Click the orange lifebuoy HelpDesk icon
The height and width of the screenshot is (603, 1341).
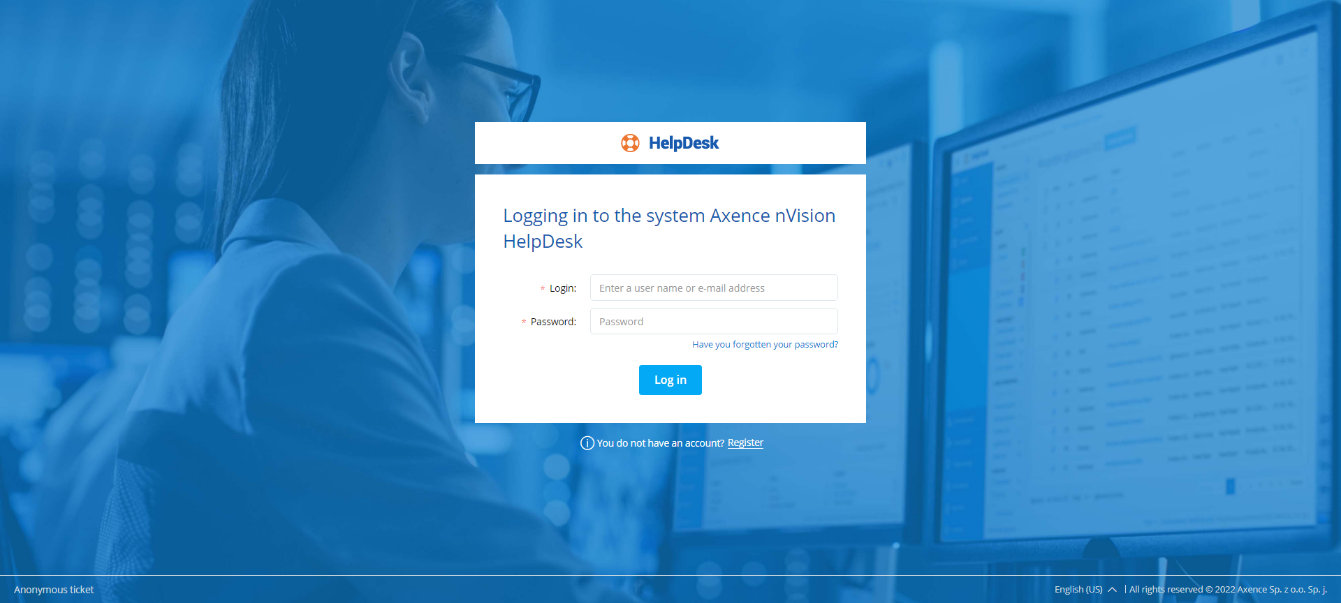[x=630, y=143]
